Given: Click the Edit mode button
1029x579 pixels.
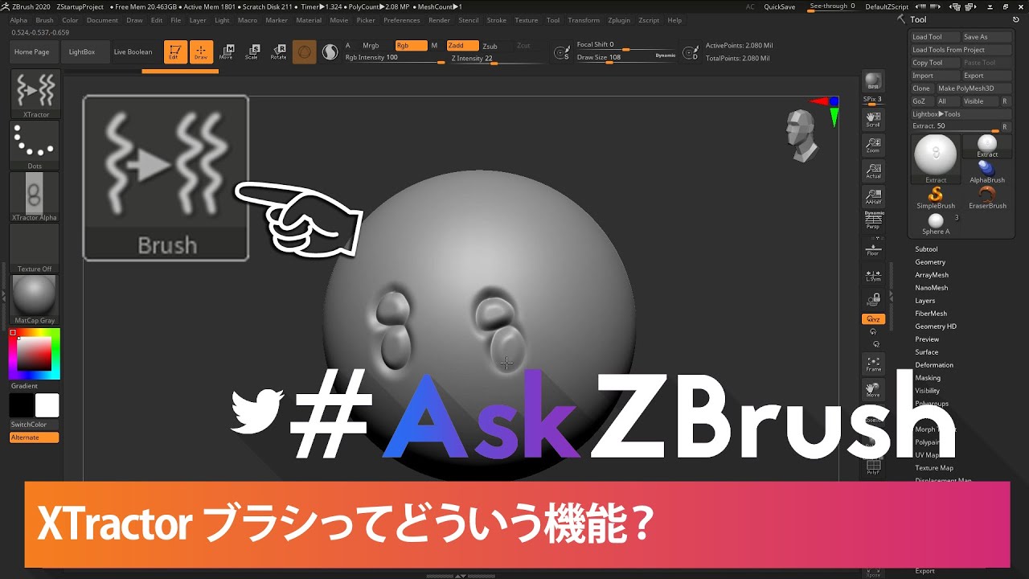Looking at the screenshot, I should (x=174, y=52).
